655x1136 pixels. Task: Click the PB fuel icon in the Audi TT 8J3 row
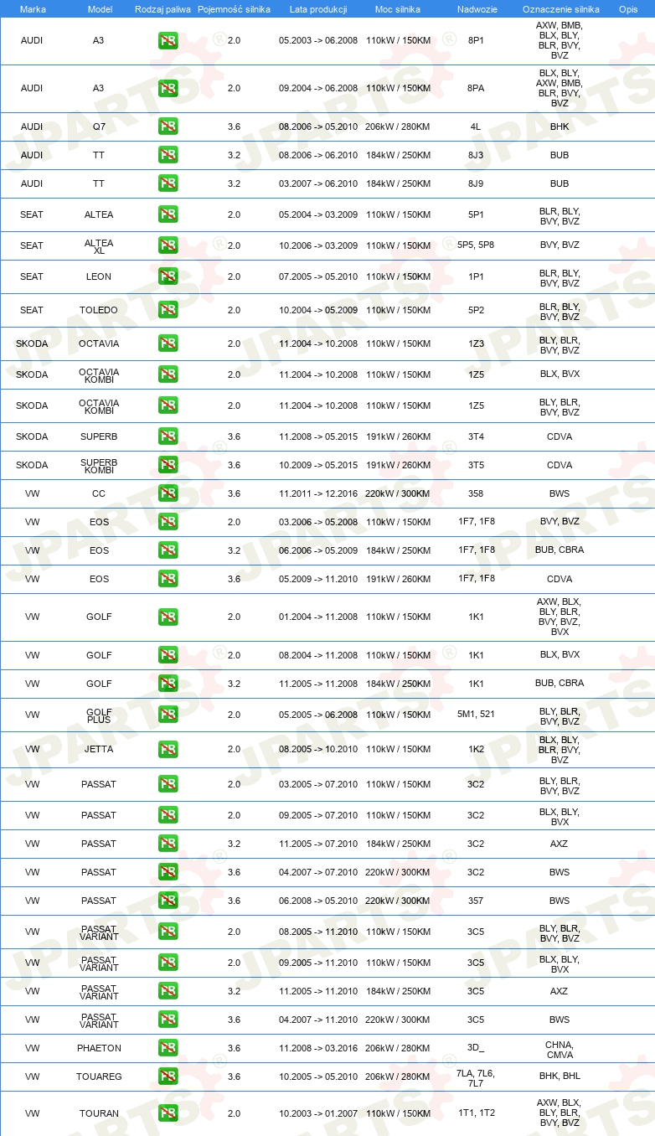click(x=168, y=155)
